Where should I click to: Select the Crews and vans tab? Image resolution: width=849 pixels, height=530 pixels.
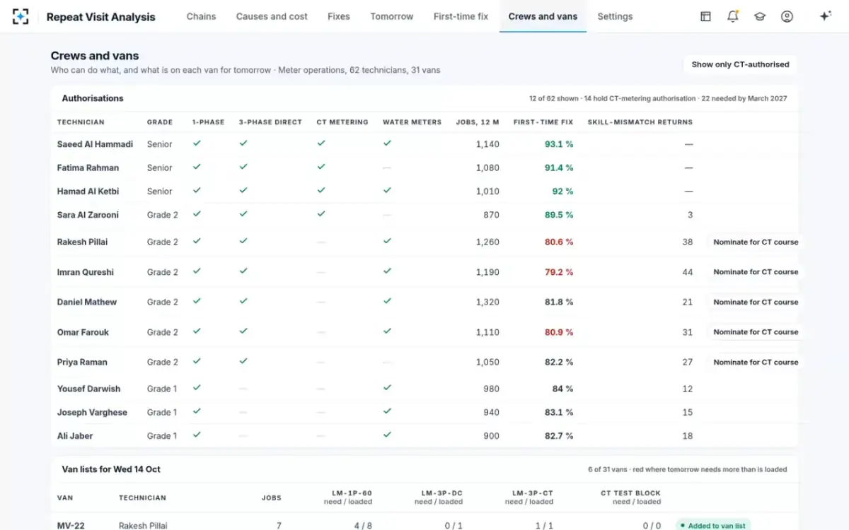543,16
